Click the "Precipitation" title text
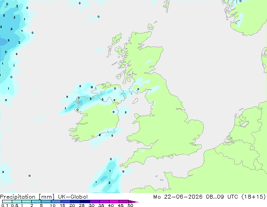Viewport: 267px width, 207px height. point(18,197)
